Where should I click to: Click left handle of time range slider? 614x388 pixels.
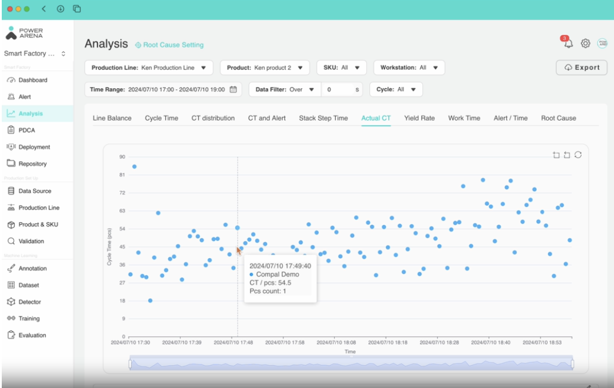coord(130,364)
